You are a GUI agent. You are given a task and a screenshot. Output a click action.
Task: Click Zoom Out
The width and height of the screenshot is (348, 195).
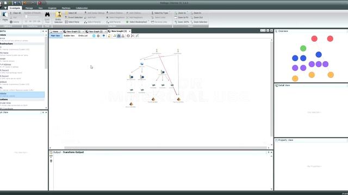pyautogui.click(x=197, y=17)
